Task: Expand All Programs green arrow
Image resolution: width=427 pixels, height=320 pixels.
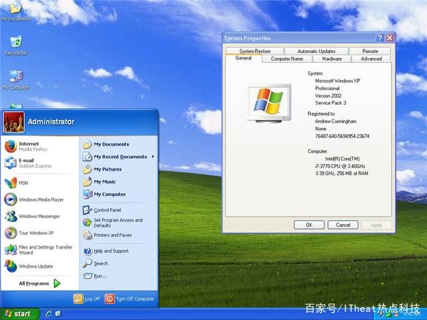Action: [57, 283]
